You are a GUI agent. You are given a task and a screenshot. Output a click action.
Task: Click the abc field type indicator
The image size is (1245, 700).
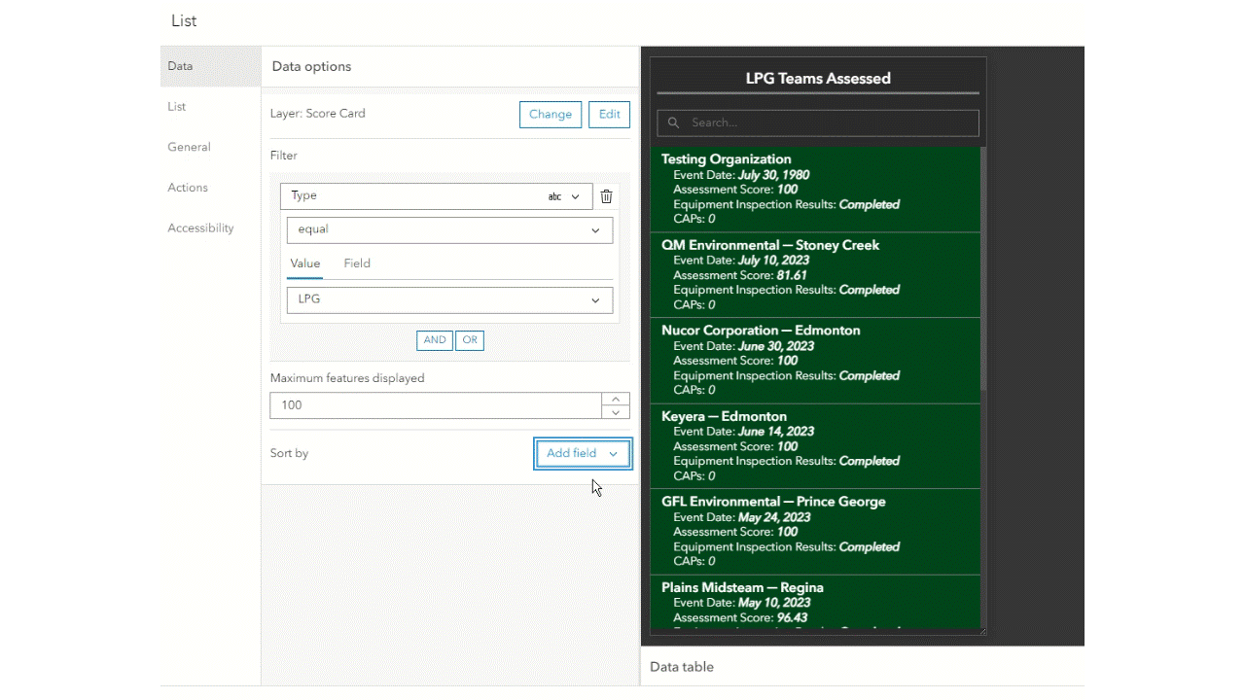pos(553,196)
